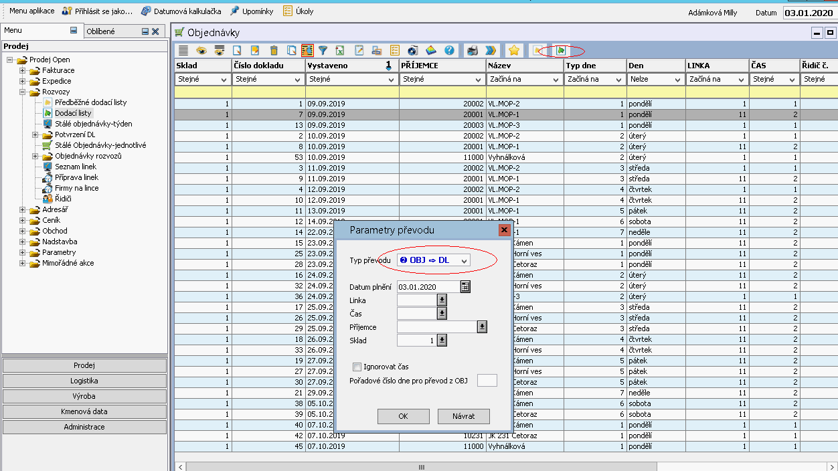Click the Excel export icon in toolbar
838x471 pixels.
(x=340, y=50)
